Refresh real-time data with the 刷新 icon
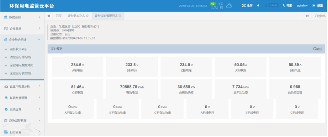 [x=314, y=49]
